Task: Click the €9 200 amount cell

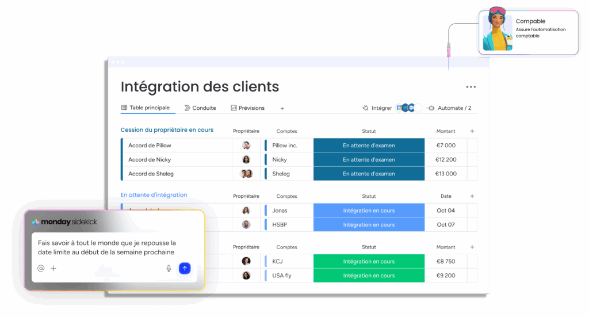Action: pos(446,276)
